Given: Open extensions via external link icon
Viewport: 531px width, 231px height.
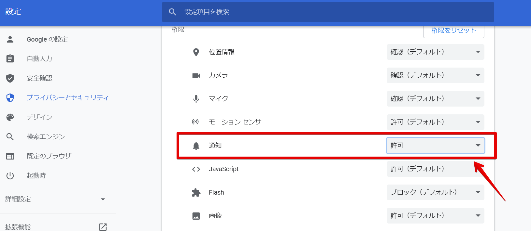Looking at the screenshot, I should [x=103, y=227].
